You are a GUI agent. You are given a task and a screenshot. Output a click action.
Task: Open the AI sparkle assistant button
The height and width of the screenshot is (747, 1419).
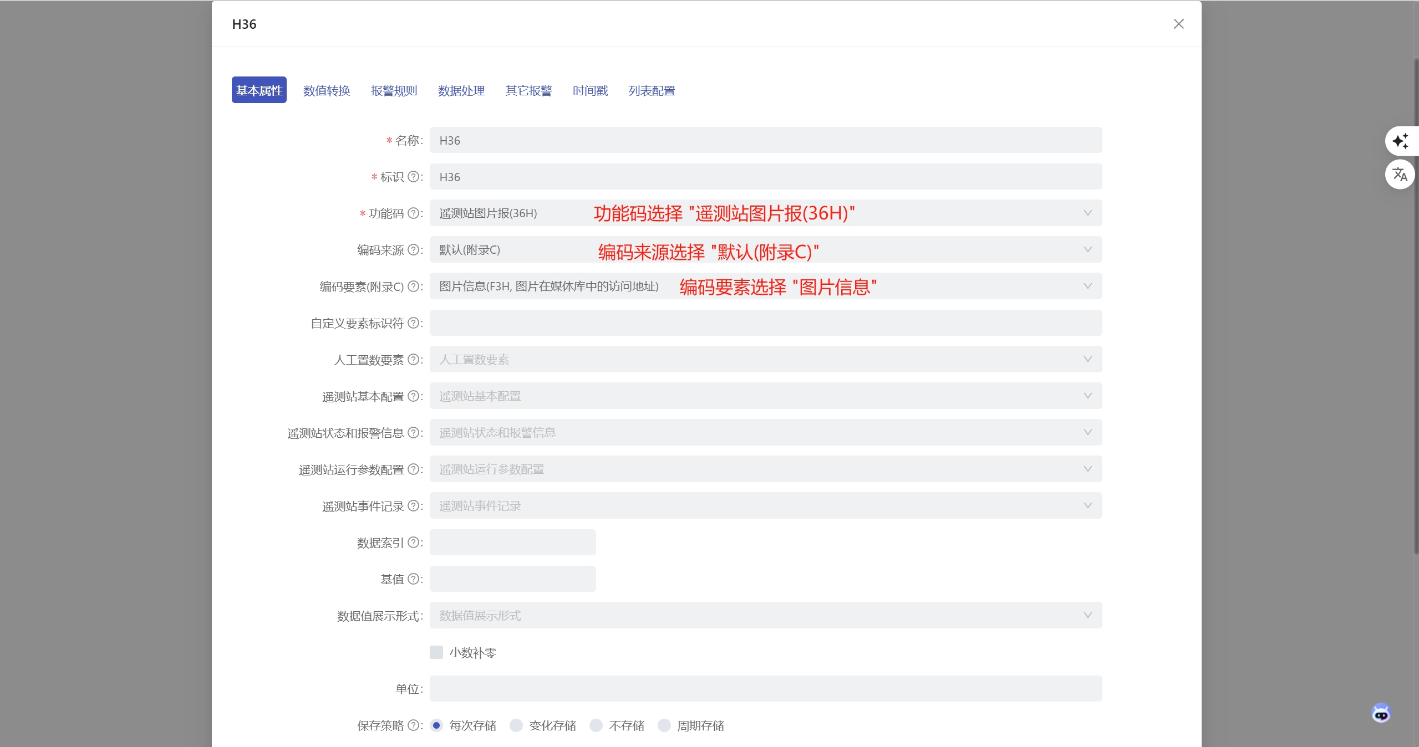click(x=1400, y=141)
